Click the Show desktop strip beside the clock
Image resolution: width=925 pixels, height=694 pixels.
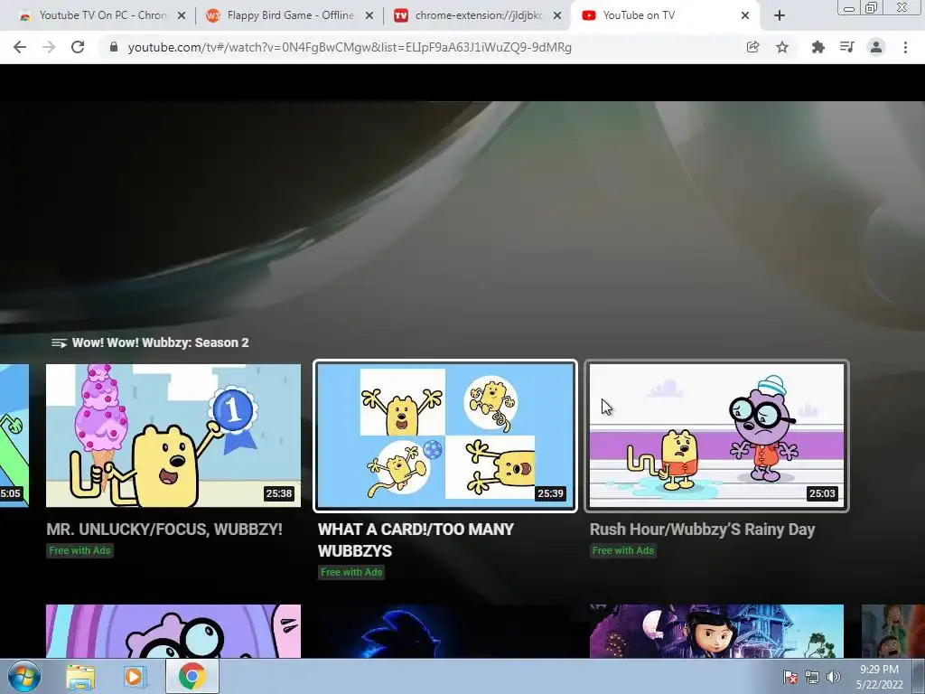click(x=919, y=676)
